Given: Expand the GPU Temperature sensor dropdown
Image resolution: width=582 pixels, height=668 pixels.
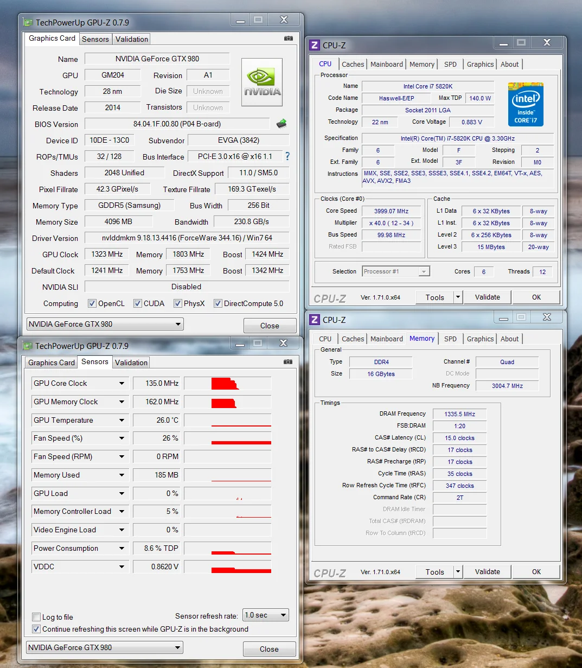Looking at the screenshot, I should [121, 420].
